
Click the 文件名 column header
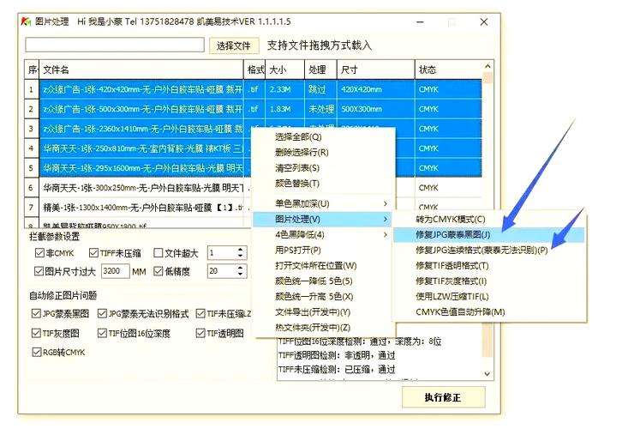coord(141,69)
